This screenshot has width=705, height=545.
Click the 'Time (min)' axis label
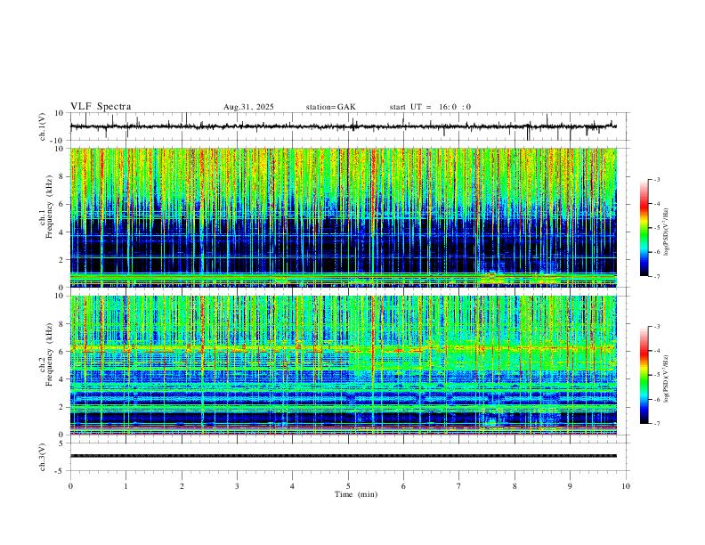pos(356,494)
